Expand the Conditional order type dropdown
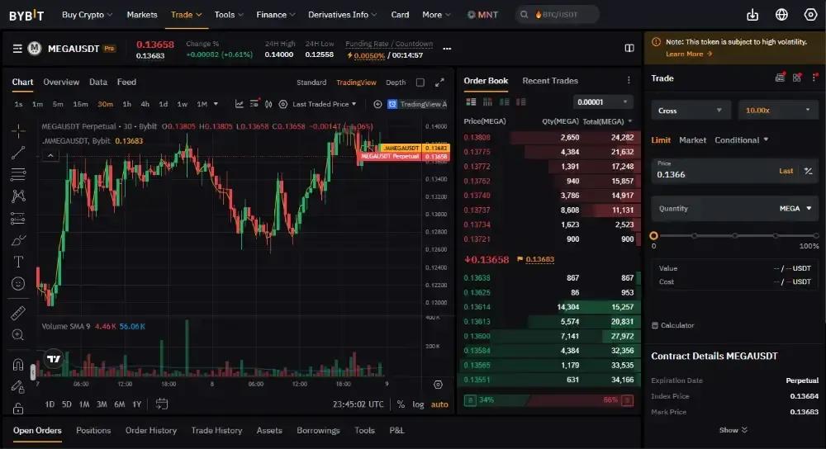The width and height of the screenshot is (826, 449). tap(741, 140)
